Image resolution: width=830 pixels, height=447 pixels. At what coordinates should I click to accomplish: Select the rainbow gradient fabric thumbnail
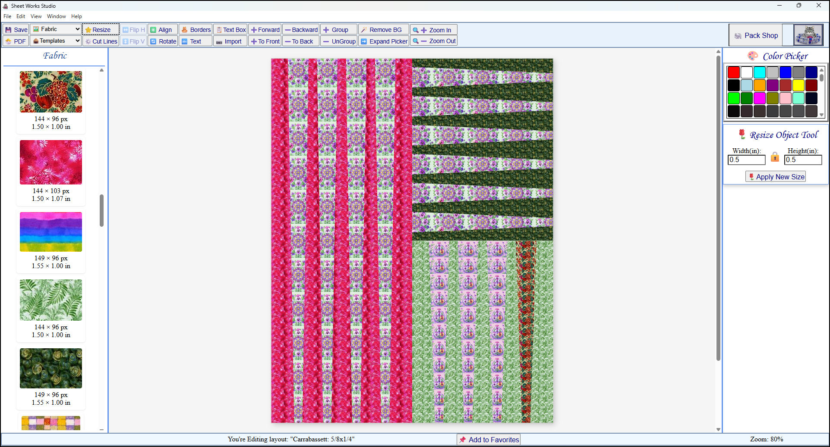click(50, 231)
